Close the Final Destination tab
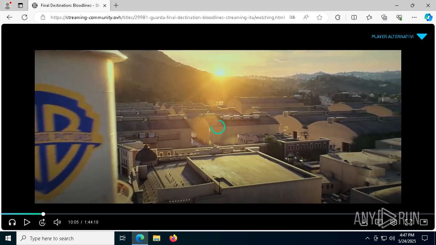This screenshot has width=436, height=245. pos(105,5)
